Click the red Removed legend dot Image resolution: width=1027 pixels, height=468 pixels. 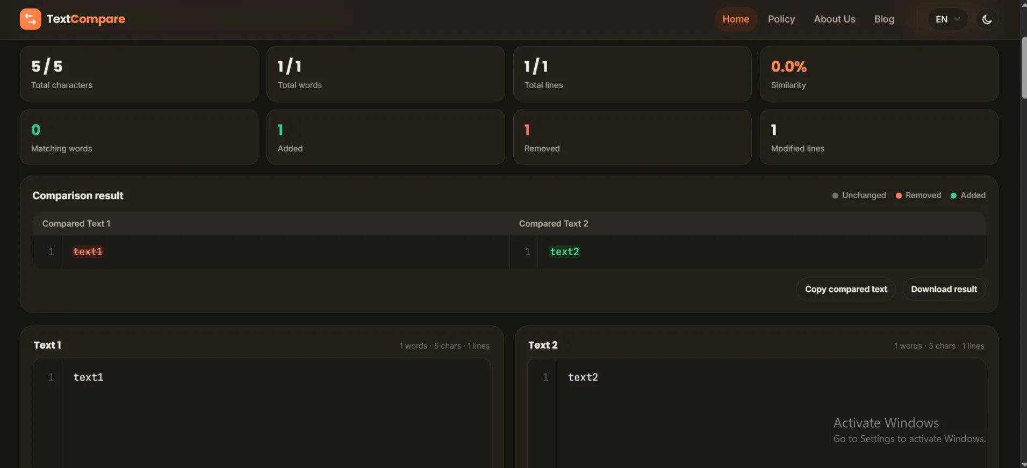899,196
